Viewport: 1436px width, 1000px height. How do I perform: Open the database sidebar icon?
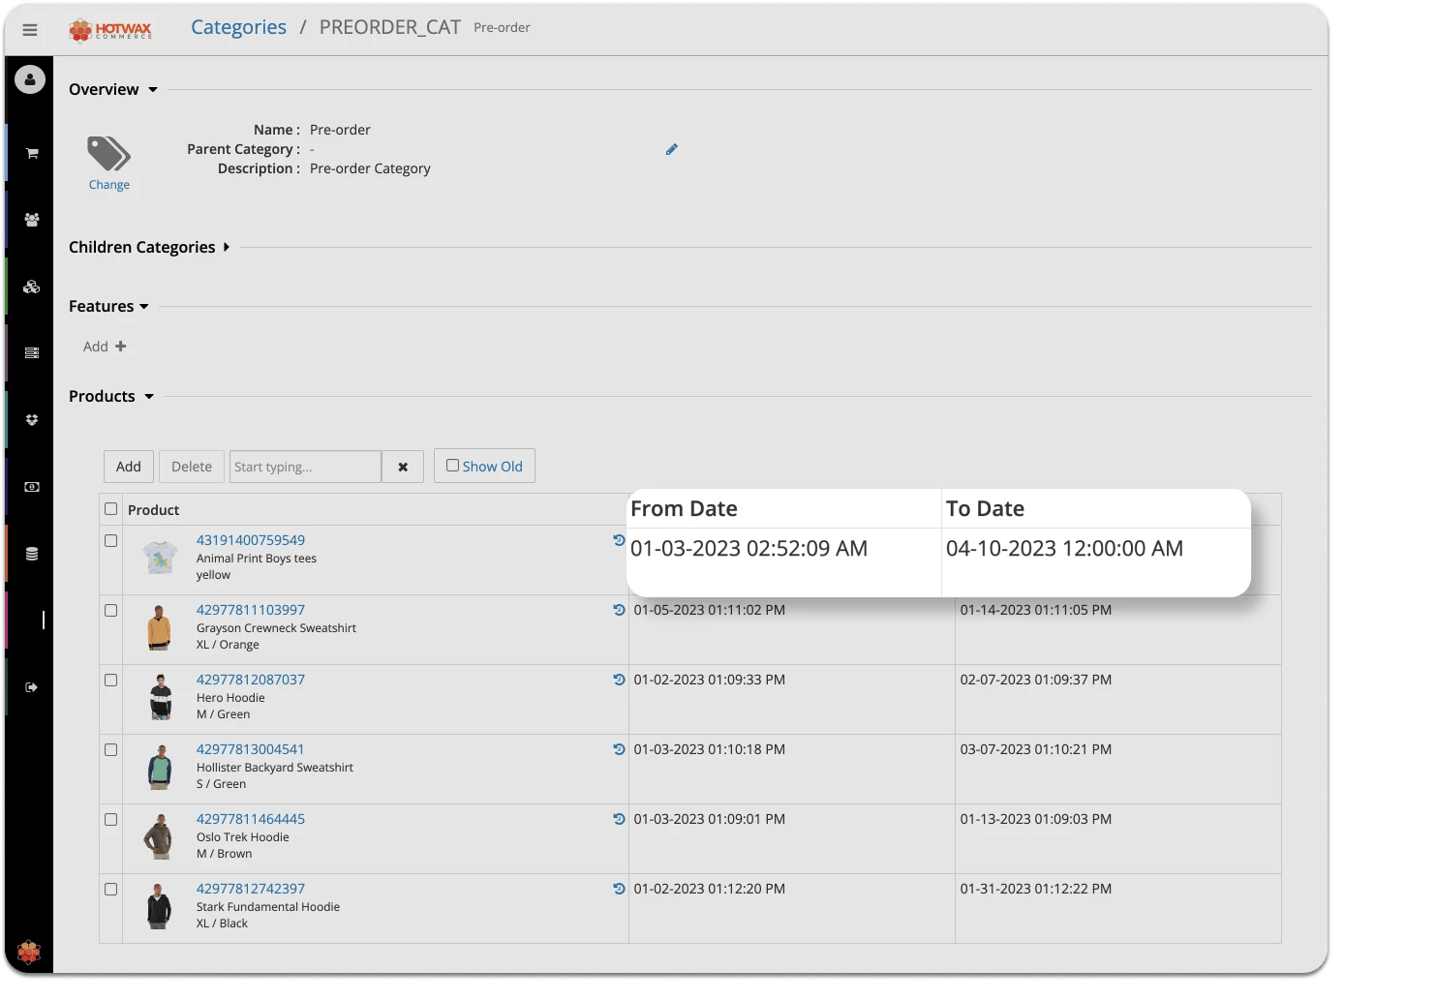click(x=32, y=554)
